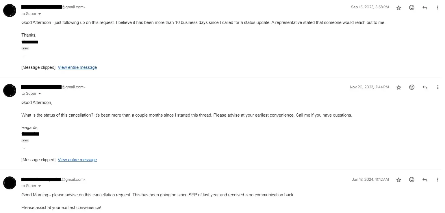This screenshot has height=213, width=445.
Task: Click the sender avatar of the Jan 17 email
Action: (10, 183)
